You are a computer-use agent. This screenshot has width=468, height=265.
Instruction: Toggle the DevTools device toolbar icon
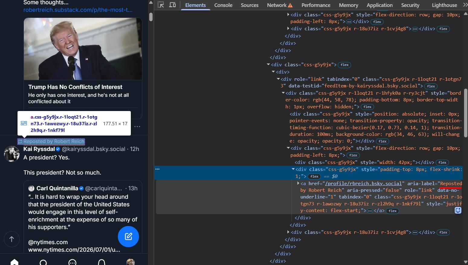(x=173, y=5)
